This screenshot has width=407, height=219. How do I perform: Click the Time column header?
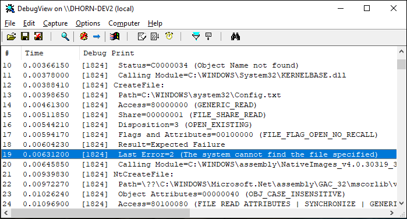click(50, 53)
